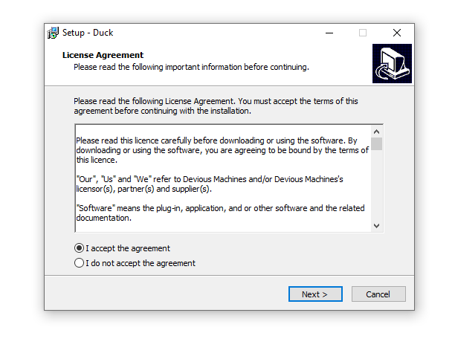The width and height of the screenshot is (455, 359).
Task: Click the computer install wizard image
Action: point(392,64)
